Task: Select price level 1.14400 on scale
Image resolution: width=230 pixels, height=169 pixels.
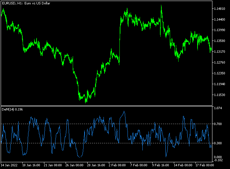Action: [x=220, y=19]
